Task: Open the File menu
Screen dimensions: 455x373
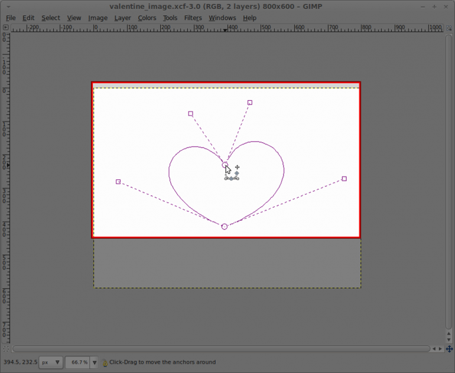Action: [x=11, y=18]
